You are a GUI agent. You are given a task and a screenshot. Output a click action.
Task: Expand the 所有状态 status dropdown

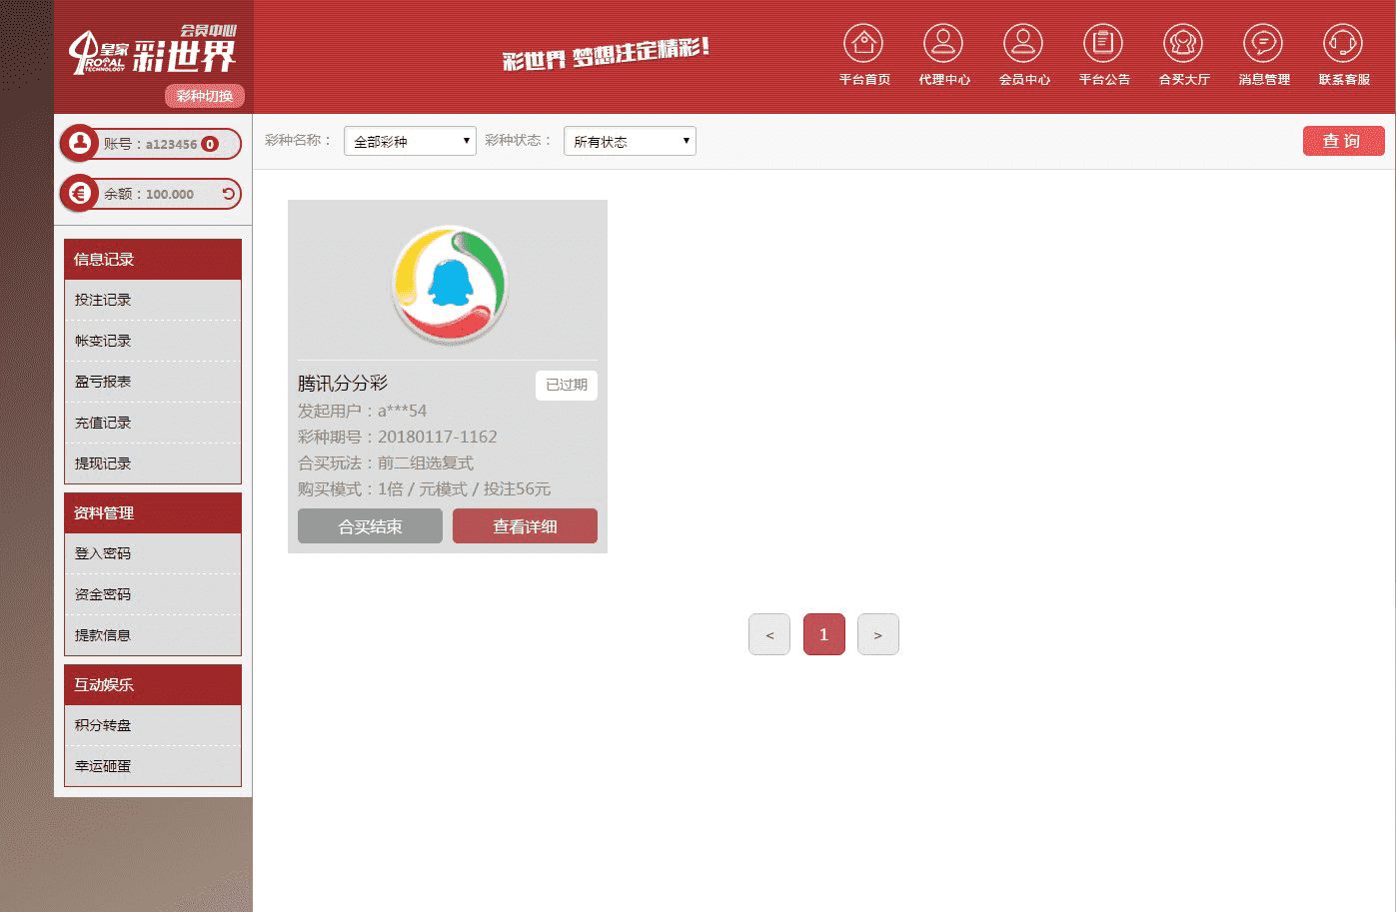pyautogui.click(x=630, y=141)
